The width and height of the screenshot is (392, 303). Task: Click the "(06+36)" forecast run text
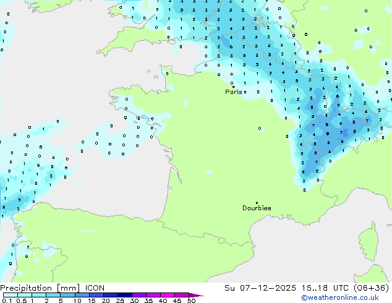371,288
